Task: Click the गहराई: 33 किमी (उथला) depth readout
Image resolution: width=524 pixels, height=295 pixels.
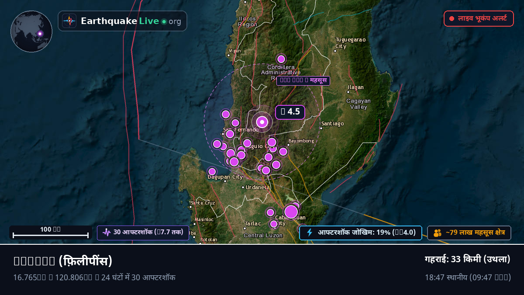Action: (x=468, y=259)
